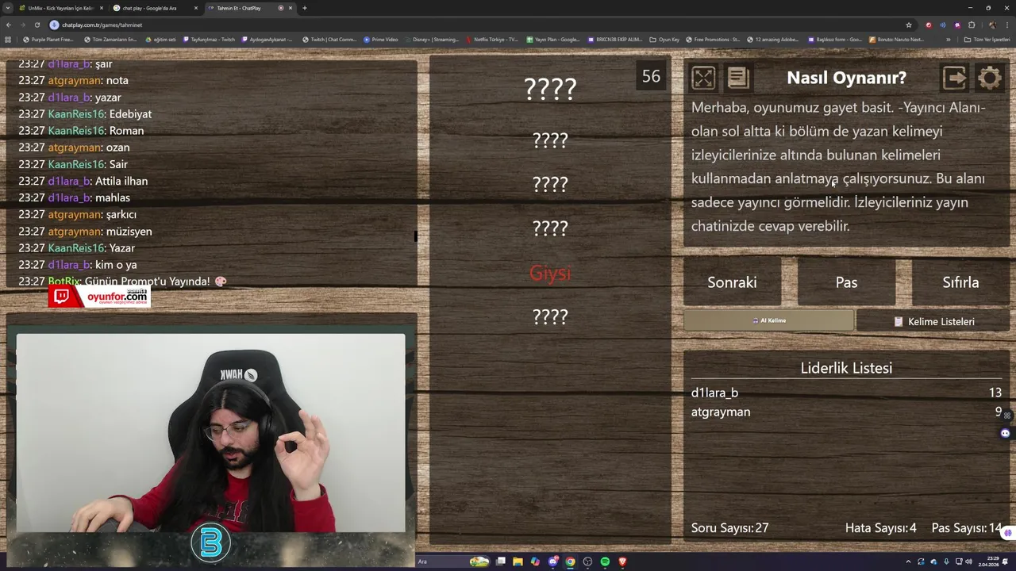
Task: Open a new browser tab
Action: pos(304,8)
